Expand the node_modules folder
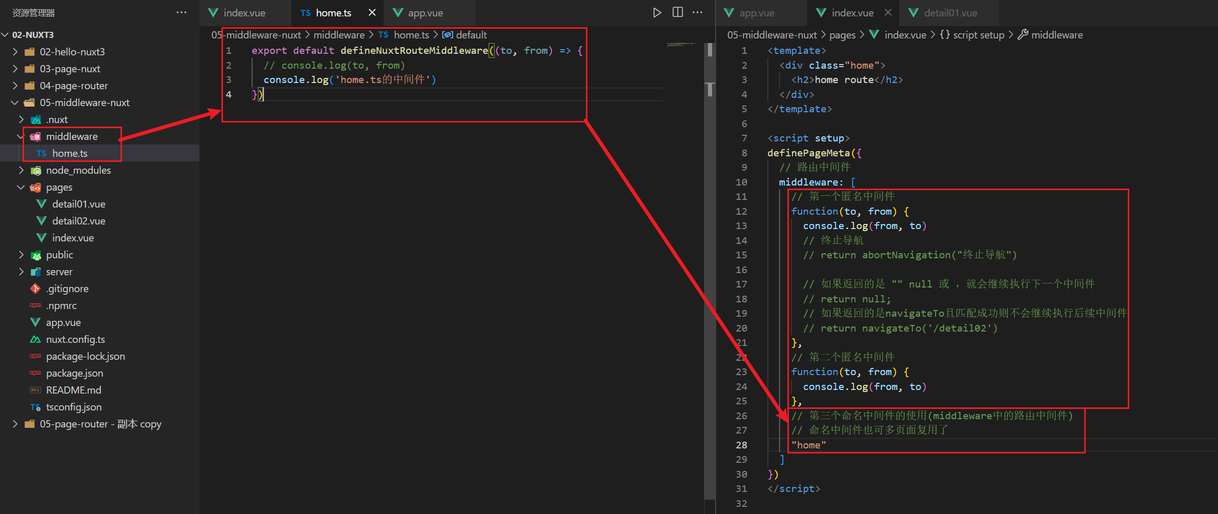The image size is (1218, 514). (21, 170)
